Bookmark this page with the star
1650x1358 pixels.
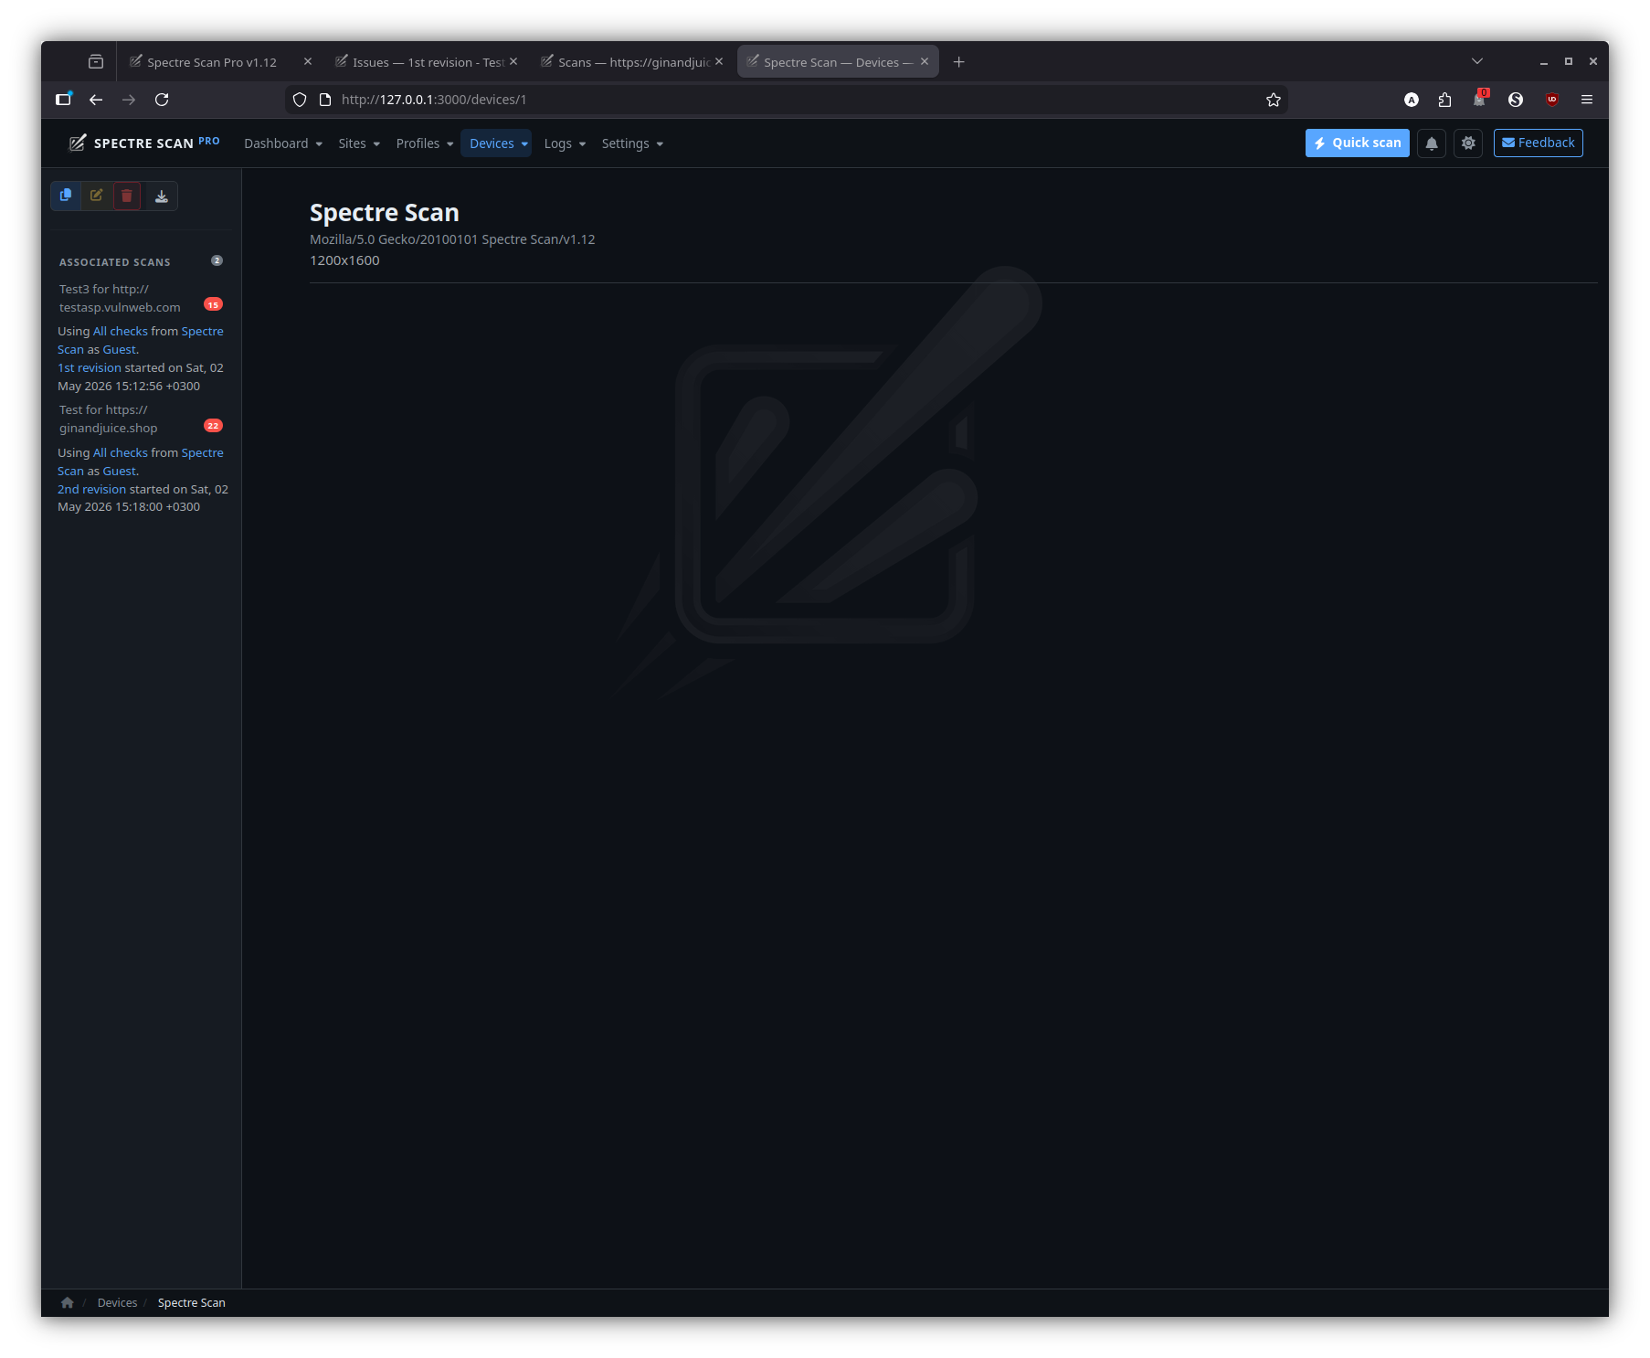pos(1274,100)
